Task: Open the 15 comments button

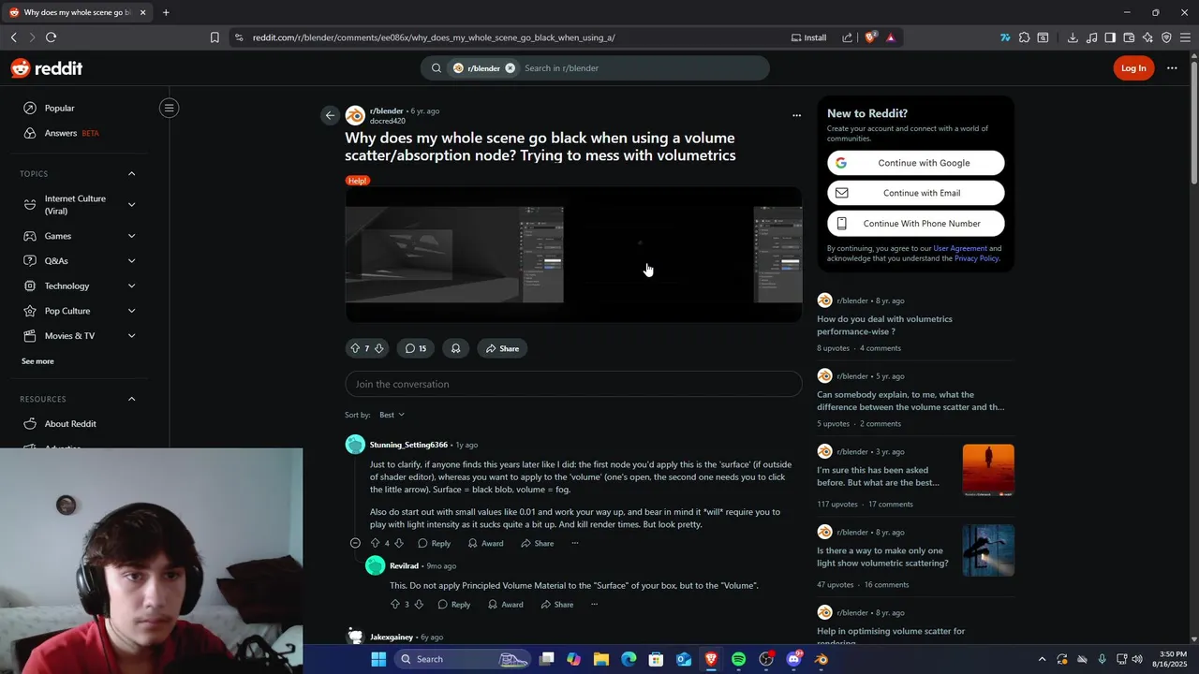Action: 416,348
